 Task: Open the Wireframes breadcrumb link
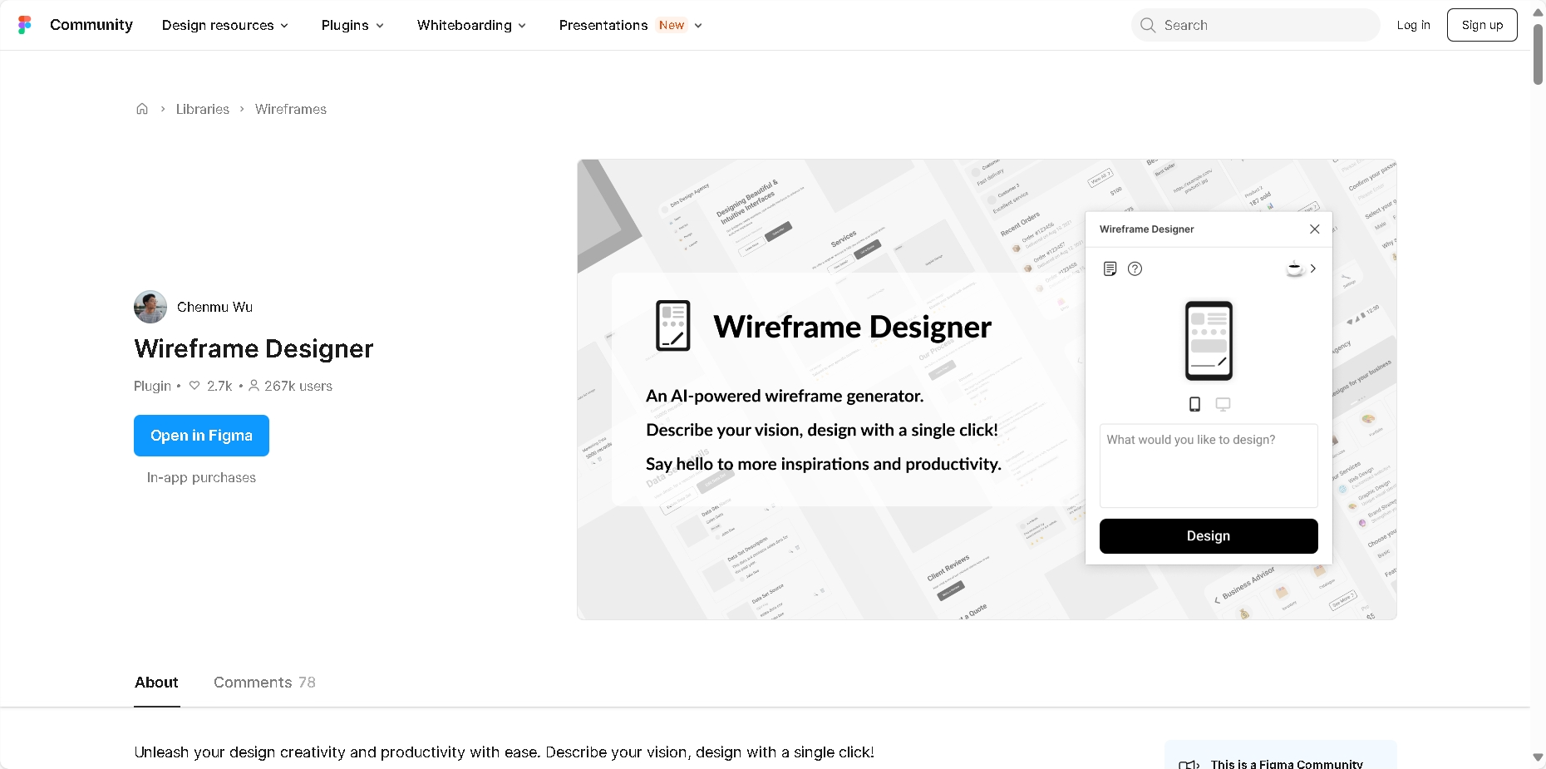coord(291,109)
